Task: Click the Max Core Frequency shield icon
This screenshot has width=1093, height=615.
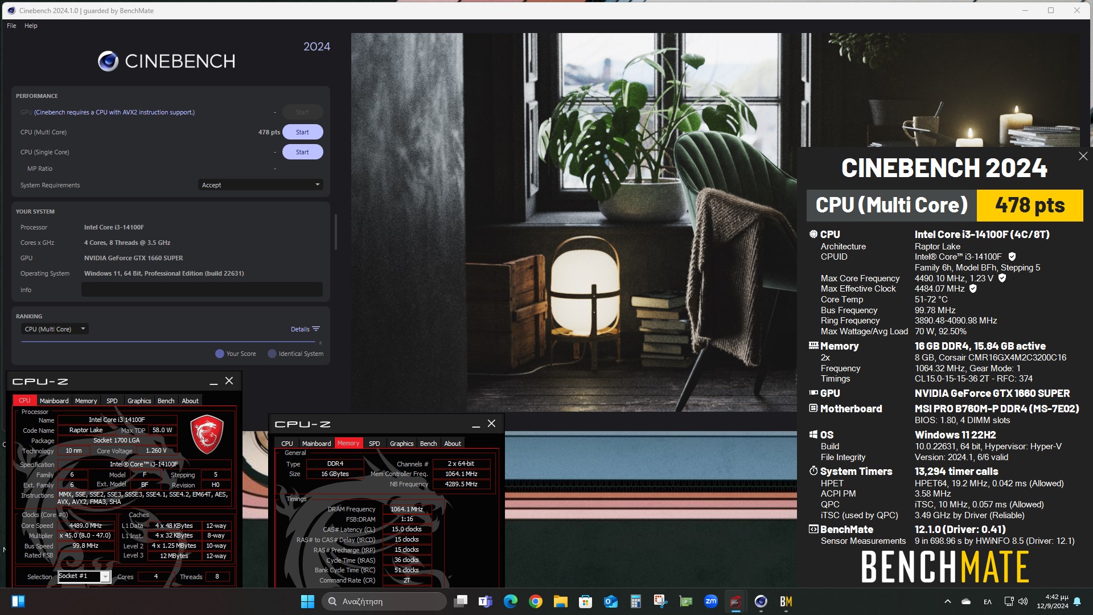Action: coord(1002,278)
